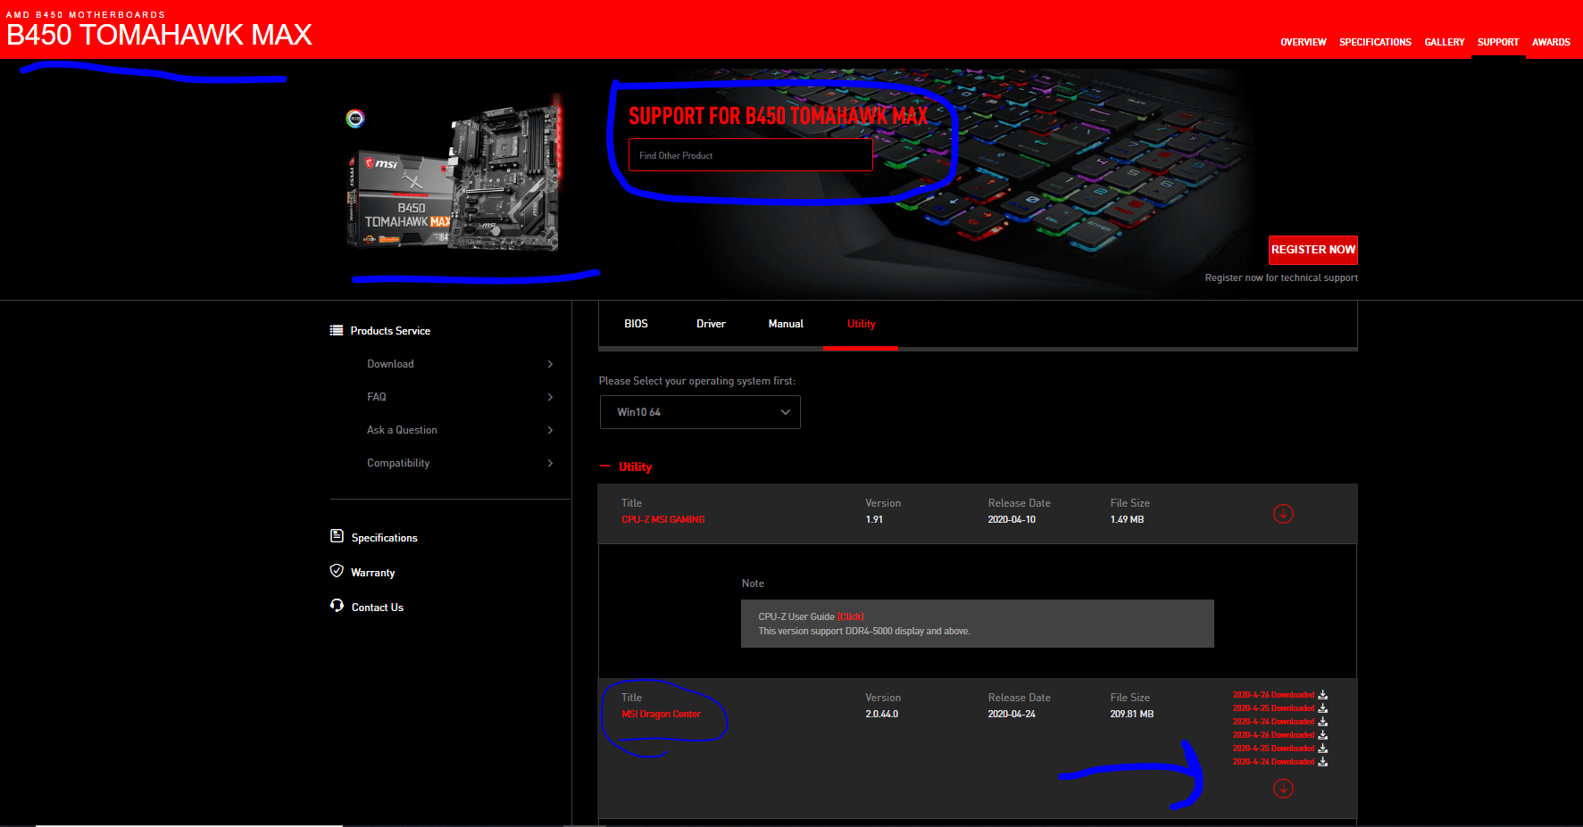Open the Ask a Question sidebar link

pyautogui.click(x=402, y=430)
